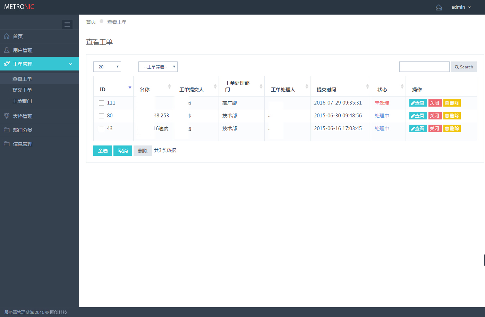Click the 首页 breadcrumb link
This screenshot has width=485, height=317.
(91, 22)
